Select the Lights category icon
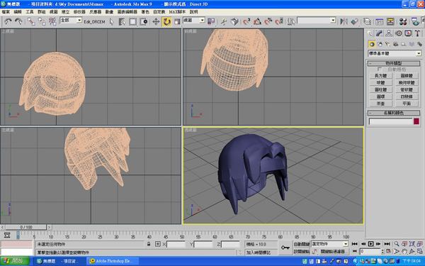 tap(388, 44)
